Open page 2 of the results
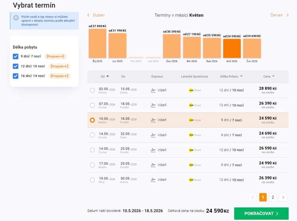 tap(273, 197)
